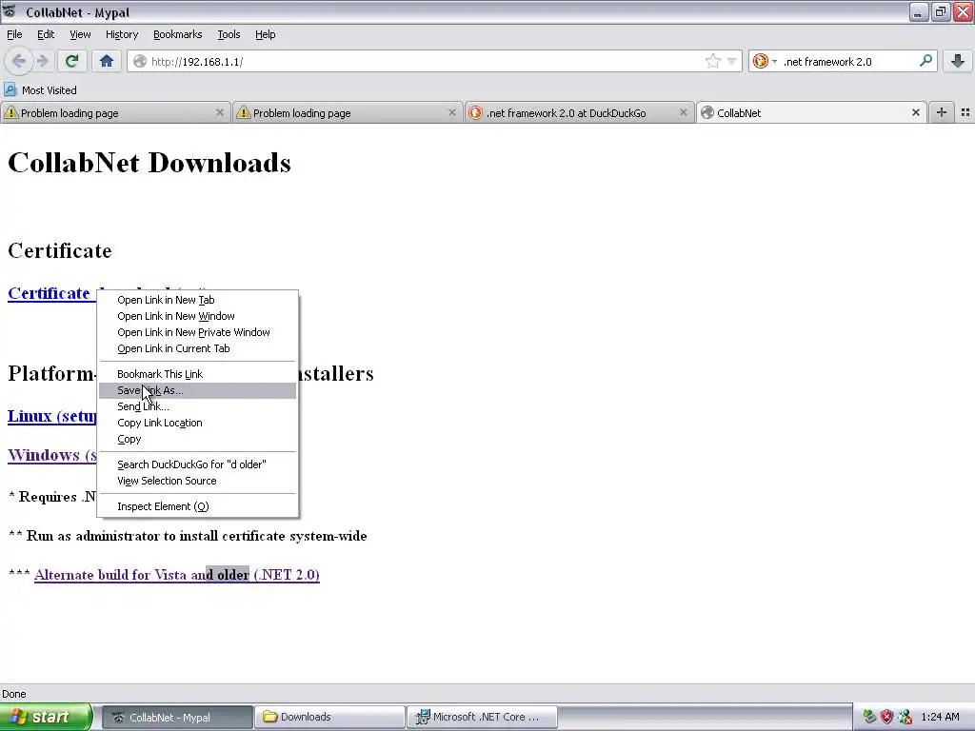This screenshot has height=731, width=975.
Task: Open the downloads arrow button
Action: [958, 61]
